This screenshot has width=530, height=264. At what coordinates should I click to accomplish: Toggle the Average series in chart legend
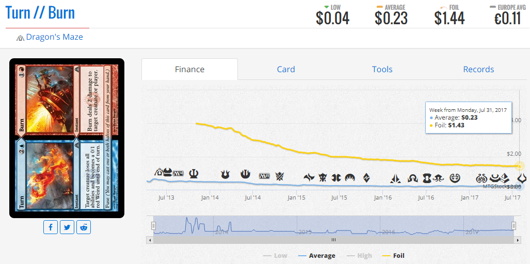pyautogui.click(x=317, y=256)
